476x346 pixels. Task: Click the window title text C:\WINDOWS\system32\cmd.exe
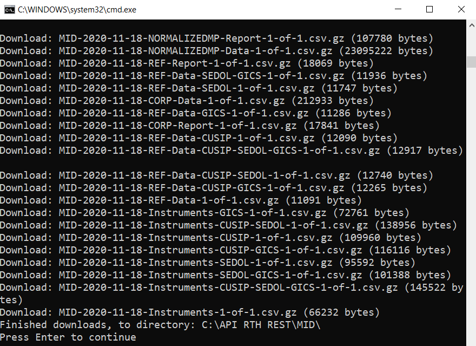77,10
